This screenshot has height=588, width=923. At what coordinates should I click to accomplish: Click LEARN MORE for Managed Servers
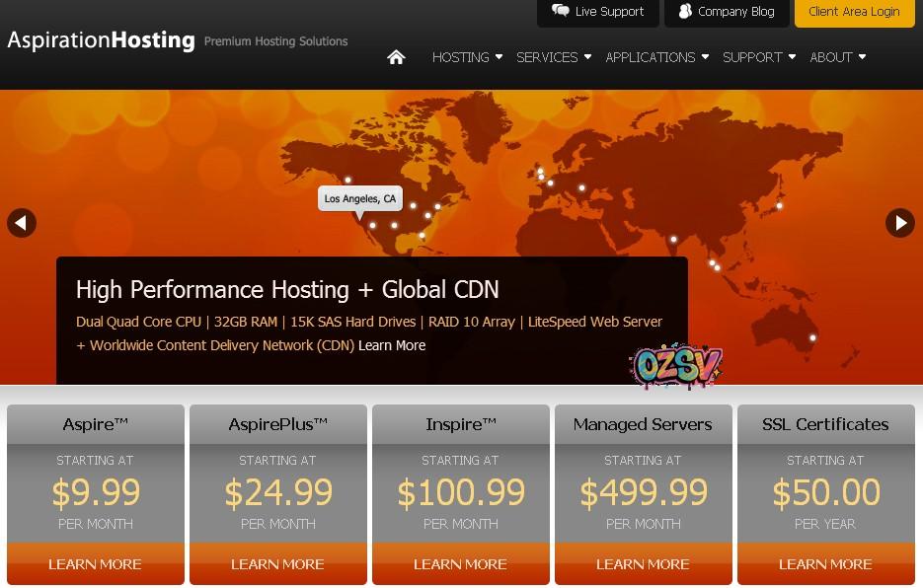pyautogui.click(x=643, y=564)
